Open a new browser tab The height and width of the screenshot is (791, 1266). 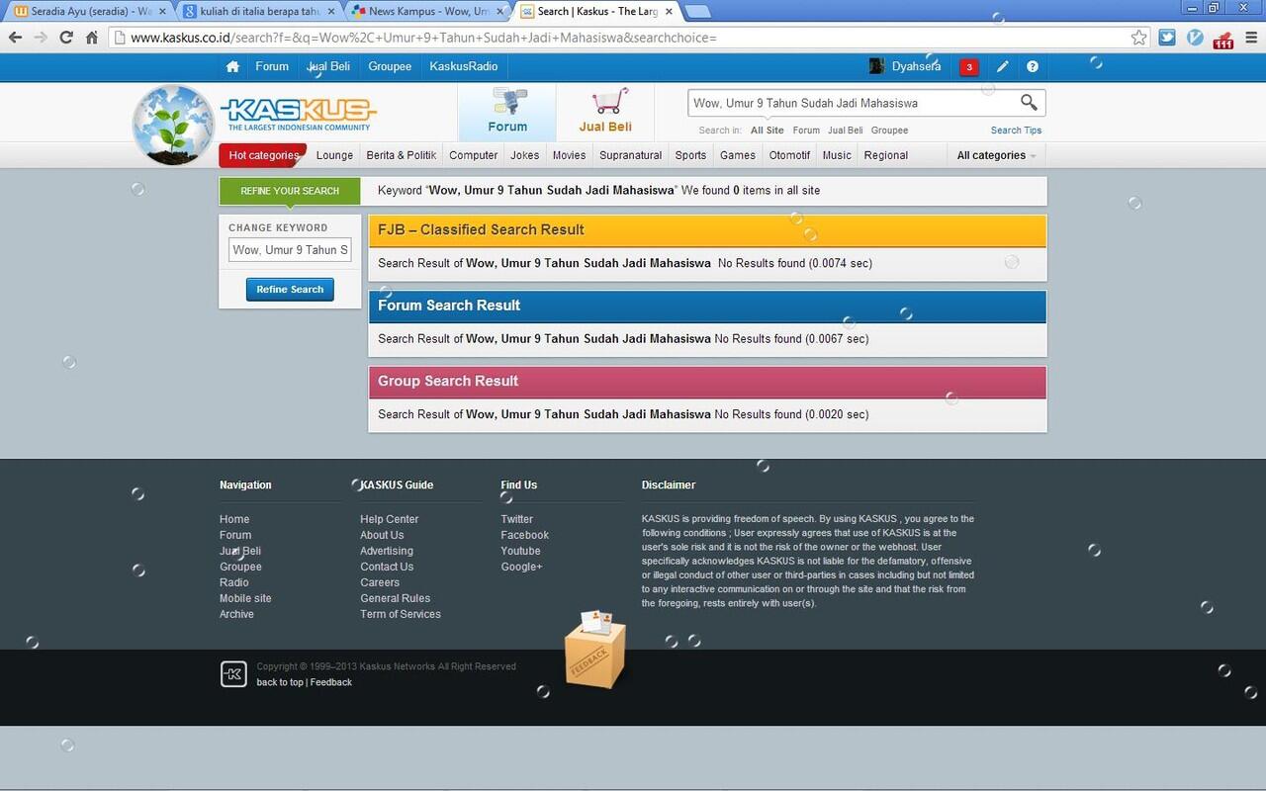[x=696, y=12]
